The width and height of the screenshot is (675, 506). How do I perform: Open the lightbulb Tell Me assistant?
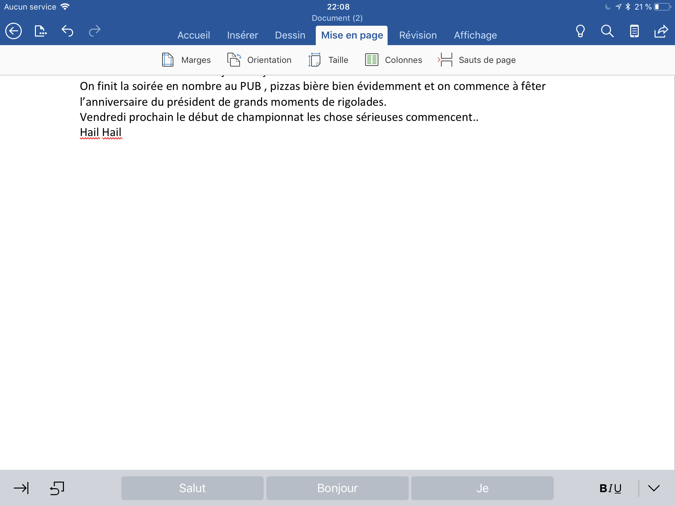580,31
